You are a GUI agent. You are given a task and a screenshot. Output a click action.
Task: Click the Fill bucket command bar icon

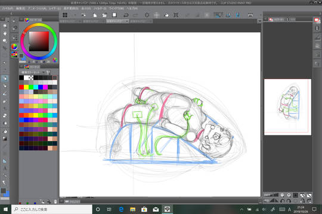tap(167, 15)
